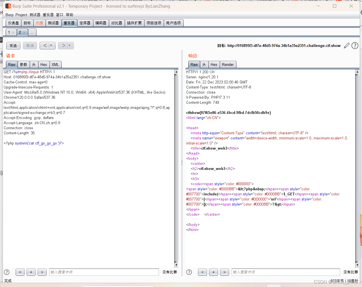Select the request Raw tab

(12, 64)
